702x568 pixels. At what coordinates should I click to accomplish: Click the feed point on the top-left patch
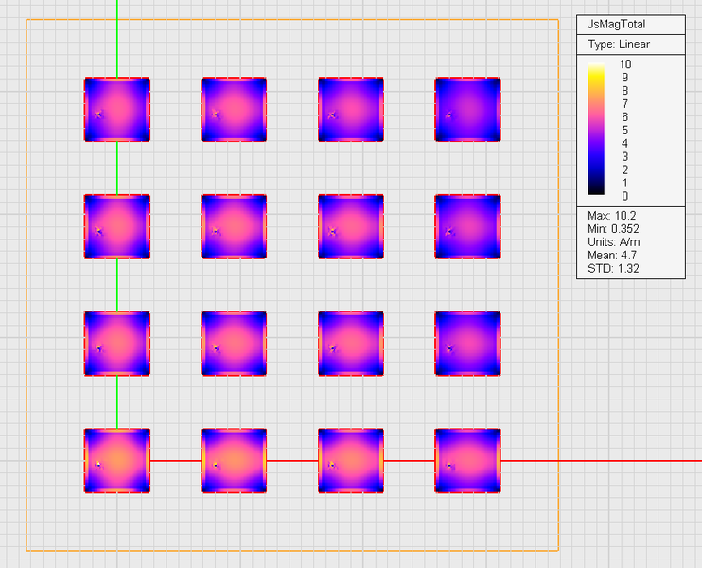97,115
